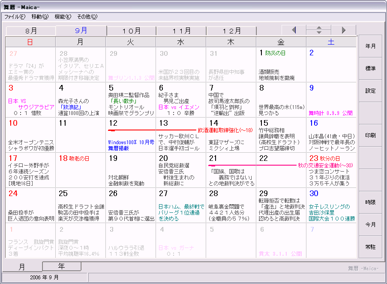Click the small down arrow stepper
This screenshot has height=284, width=387.
coord(318,33)
